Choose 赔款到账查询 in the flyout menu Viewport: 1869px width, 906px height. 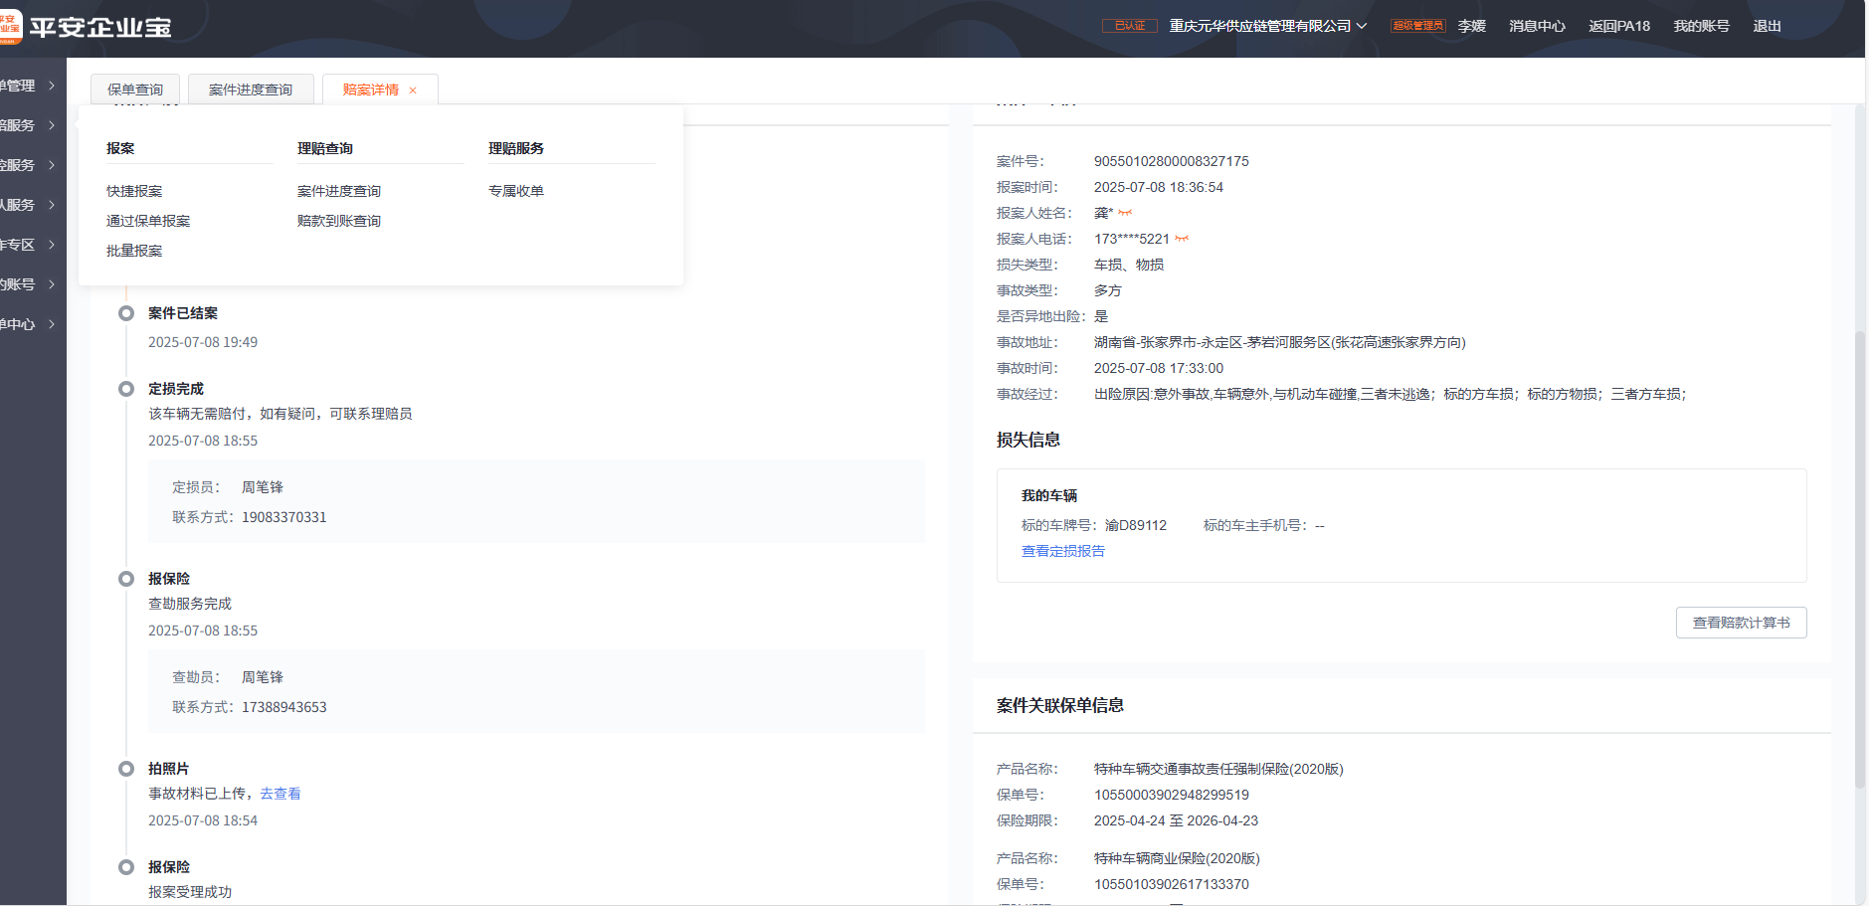coord(339,221)
